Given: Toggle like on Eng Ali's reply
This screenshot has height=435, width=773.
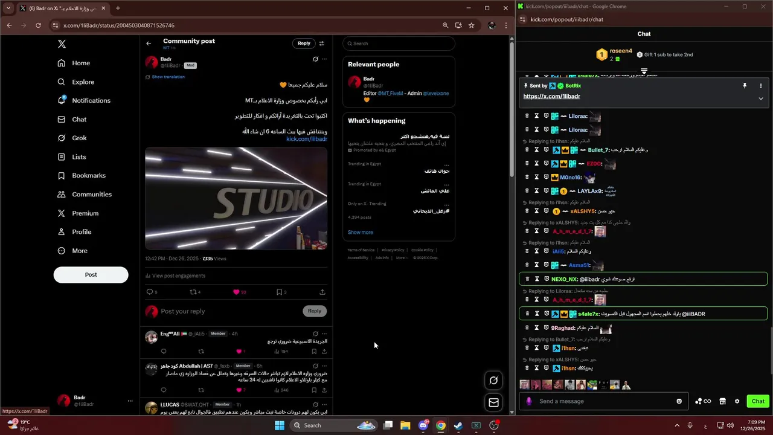Looking at the screenshot, I should 239,351.
